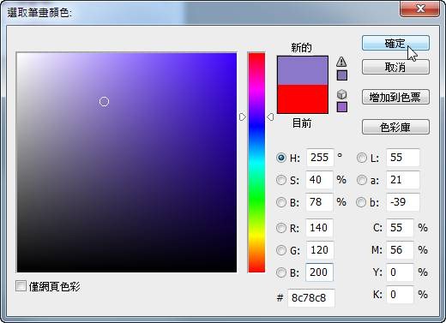
Task: Click the hex field showing 8c78c8
Action: tap(311, 298)
